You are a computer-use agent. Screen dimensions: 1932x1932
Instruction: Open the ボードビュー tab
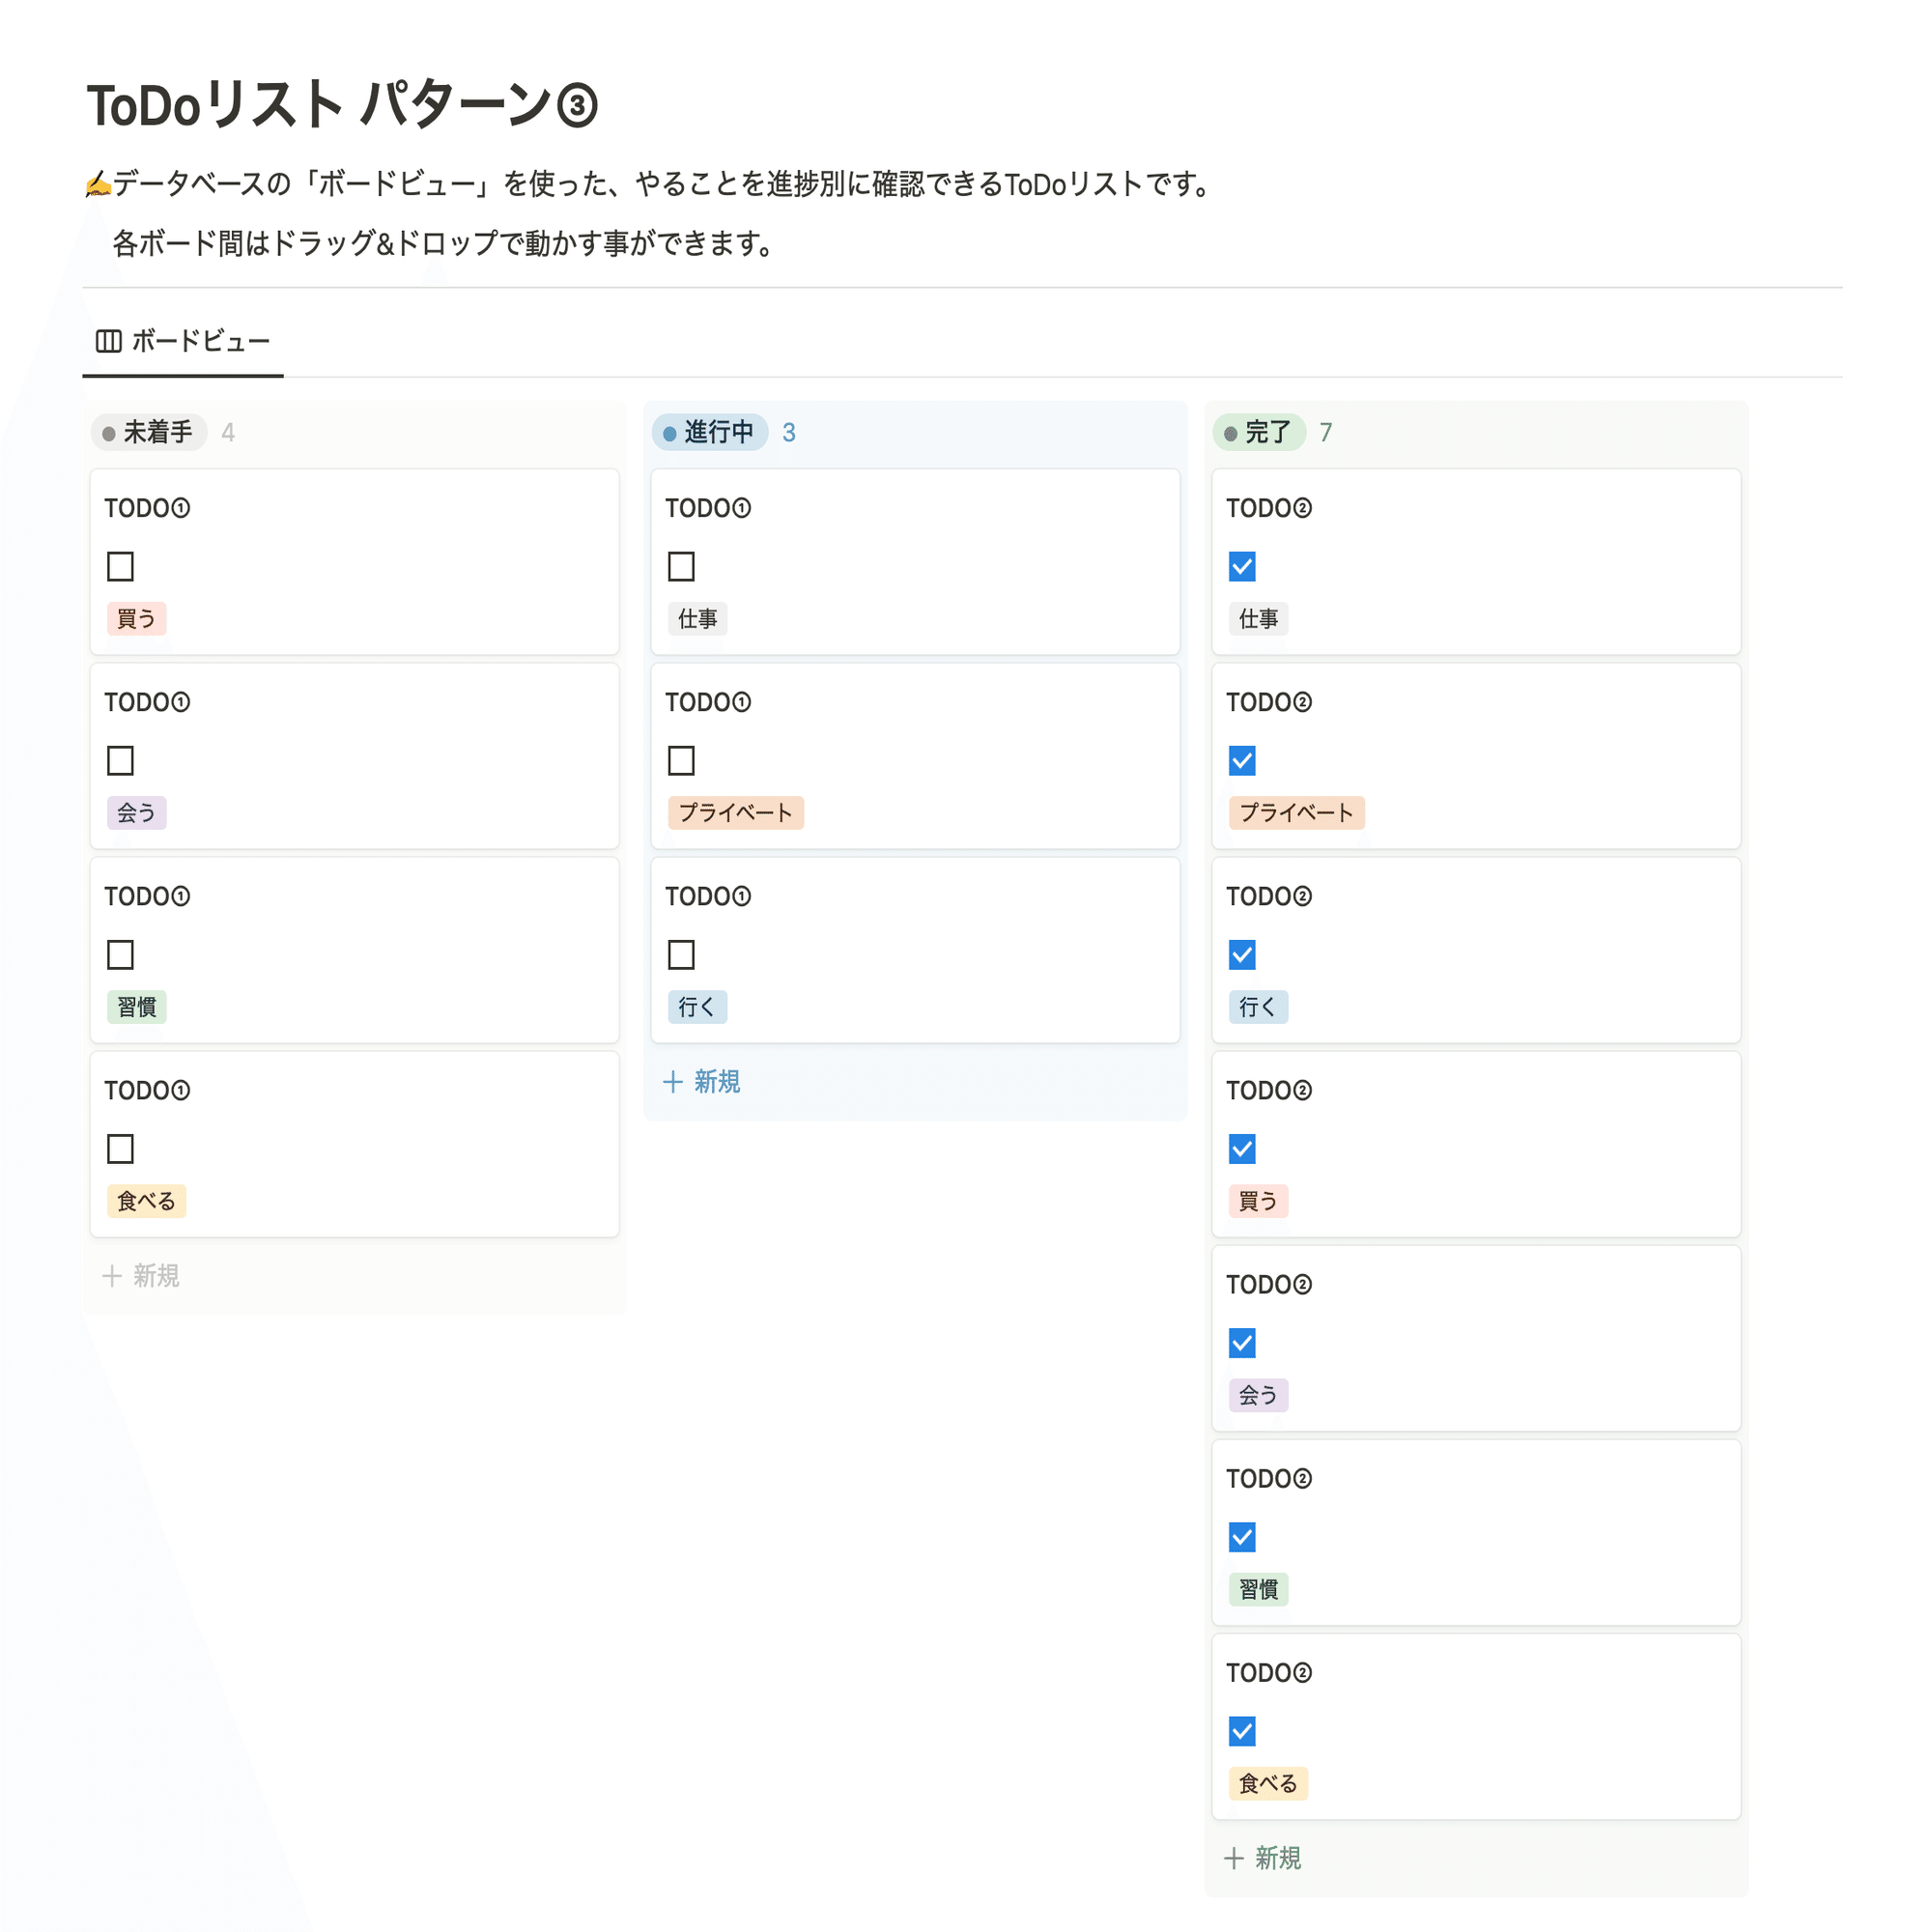(x=183, y=341)
